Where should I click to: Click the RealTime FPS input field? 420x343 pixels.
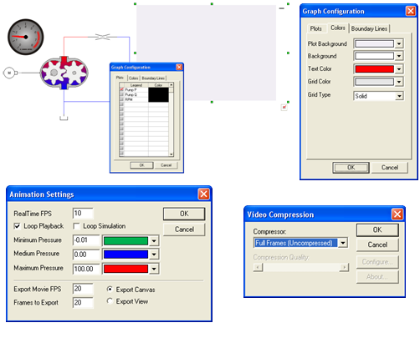pyautogui.click(x=83, y=214)
